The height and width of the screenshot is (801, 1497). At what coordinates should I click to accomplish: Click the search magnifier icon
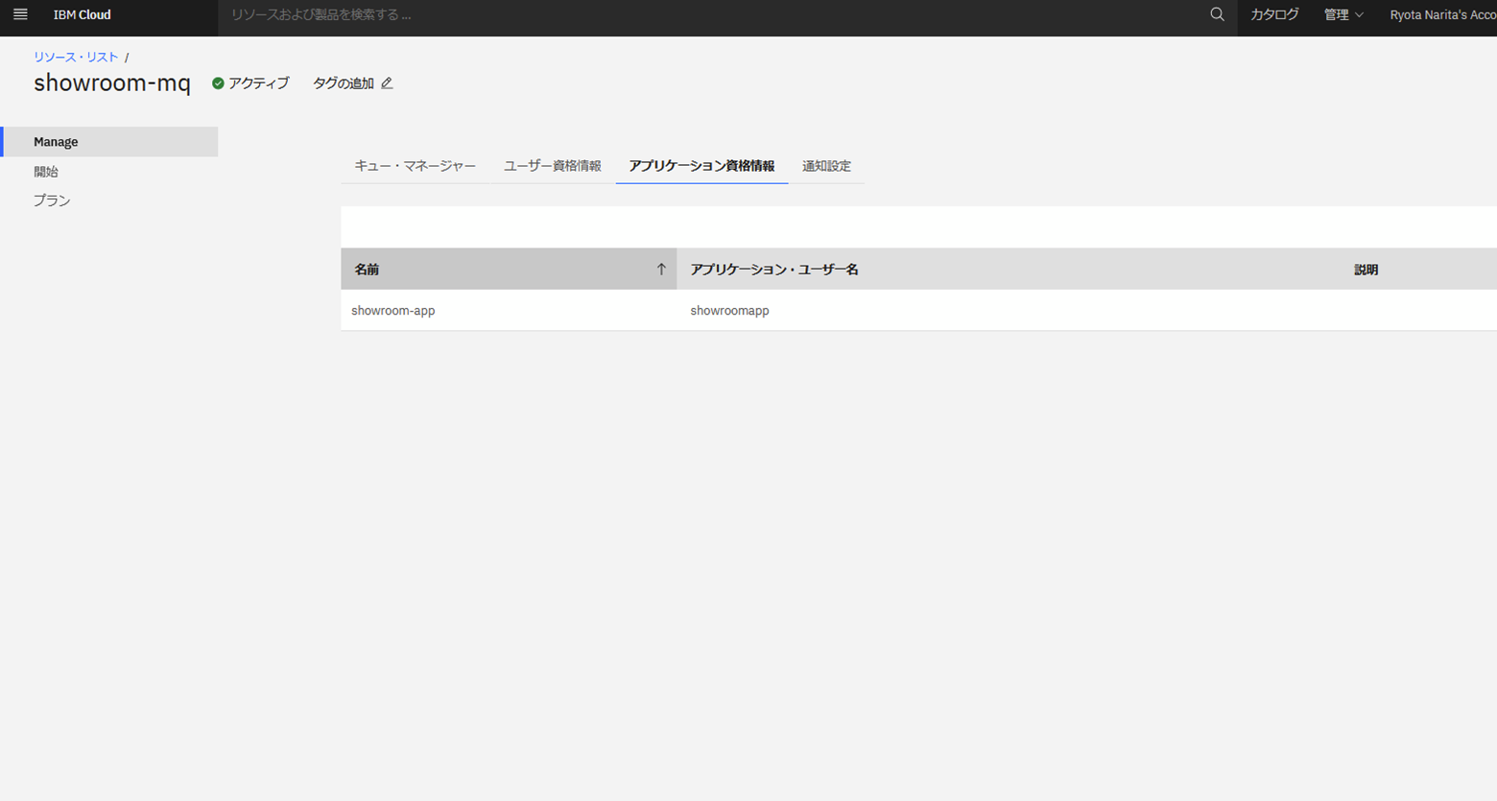1217,14
